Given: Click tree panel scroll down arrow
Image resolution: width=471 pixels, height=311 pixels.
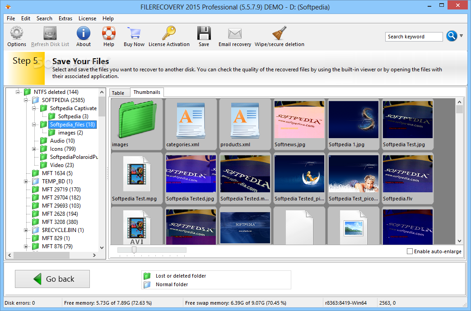Looking at the screenshot, I should (102, 248).
